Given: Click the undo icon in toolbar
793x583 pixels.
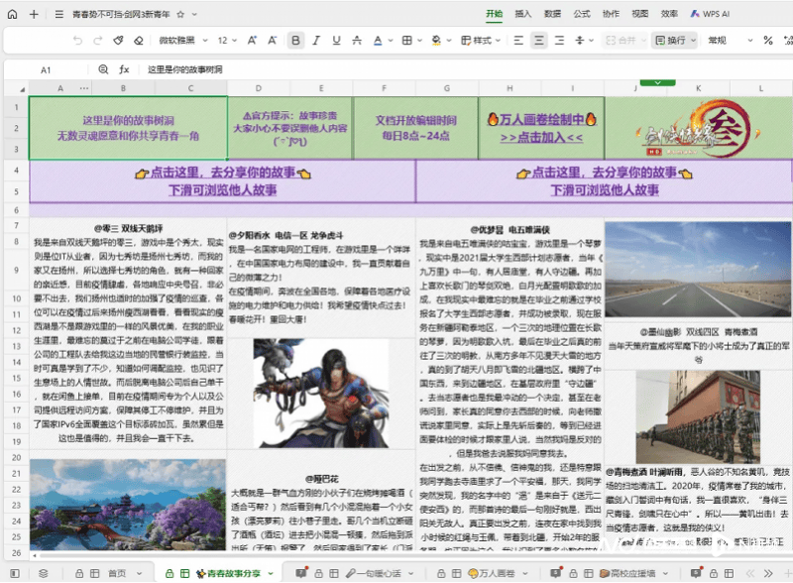Looking at the screenshot, I should pyautogui.click(x=77, y=41).
